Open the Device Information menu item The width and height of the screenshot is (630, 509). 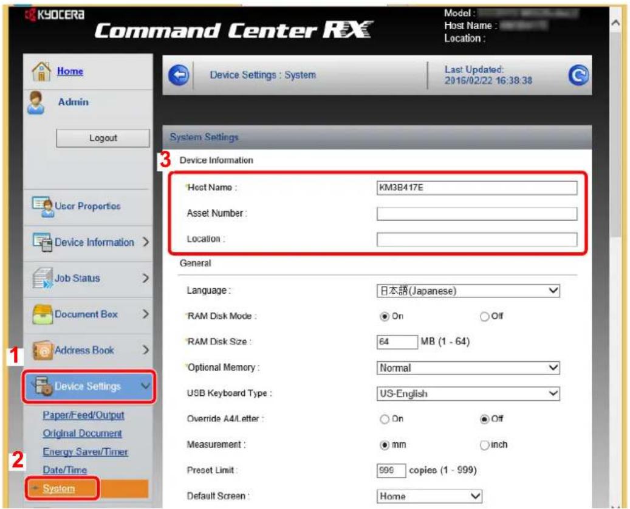[x=88, y=243]
